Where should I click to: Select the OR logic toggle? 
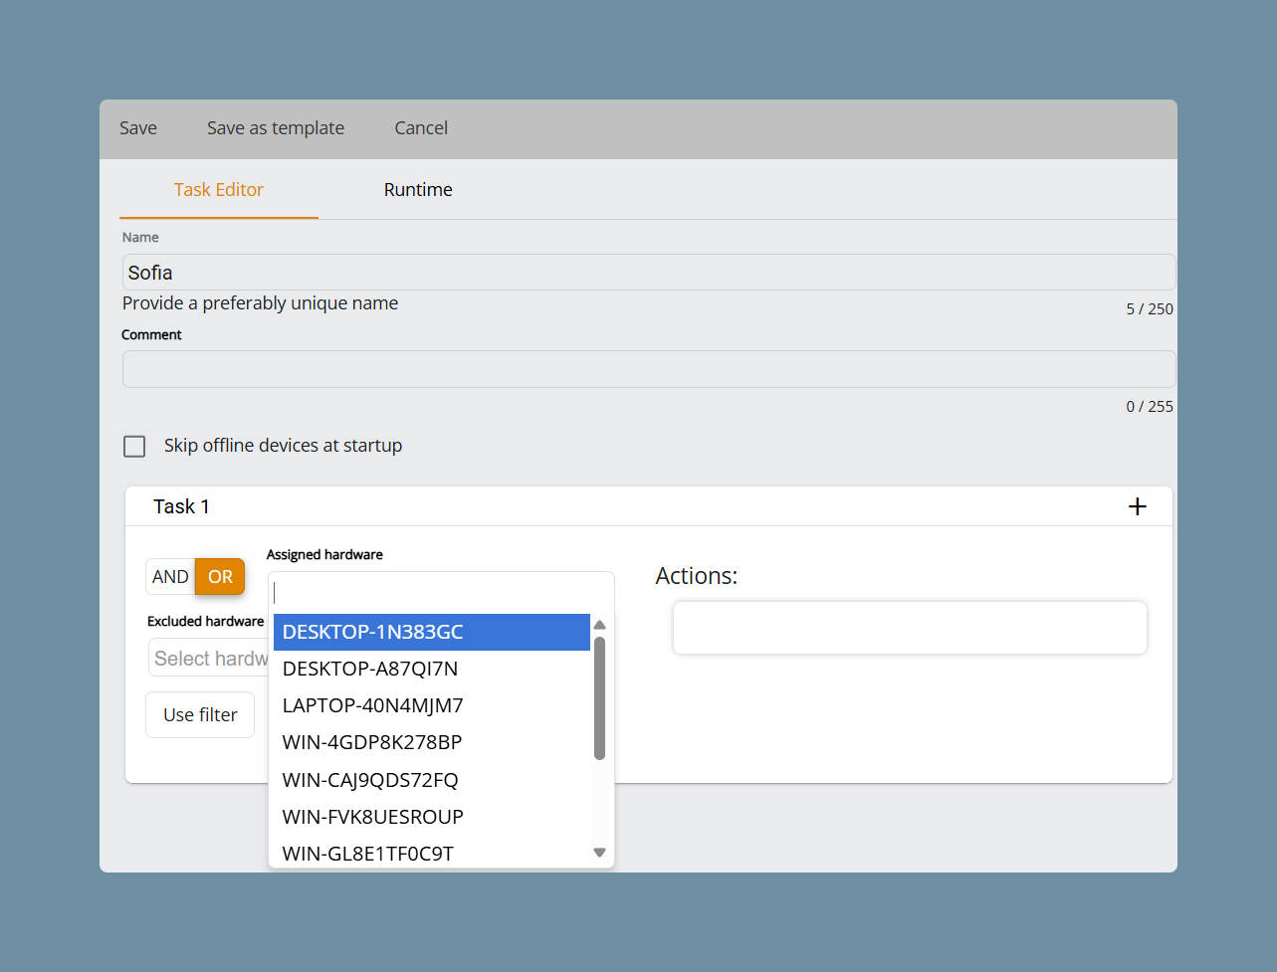(220, 577)
